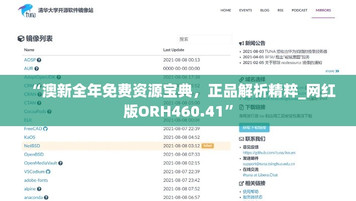Click help icon next to AOSP
The height and width of the screenshot is (201, 356).
coord(39,60)
